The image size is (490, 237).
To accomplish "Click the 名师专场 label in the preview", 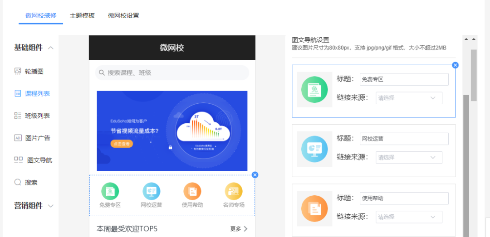I will pos(234,205).
